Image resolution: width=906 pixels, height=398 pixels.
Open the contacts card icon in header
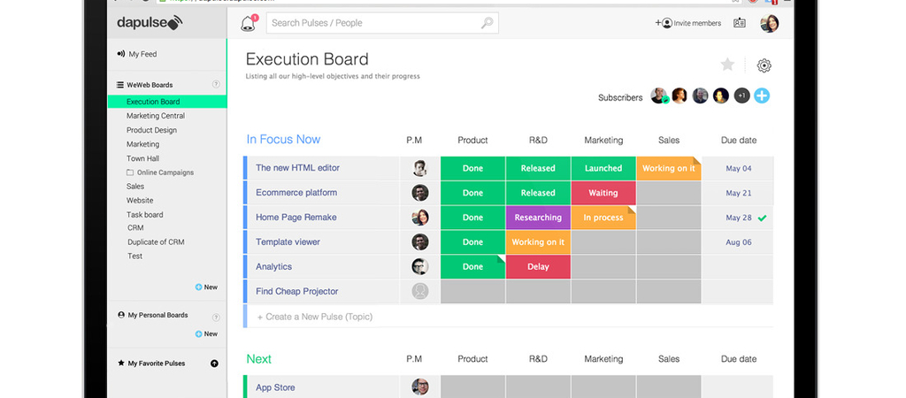coord(740,23)
